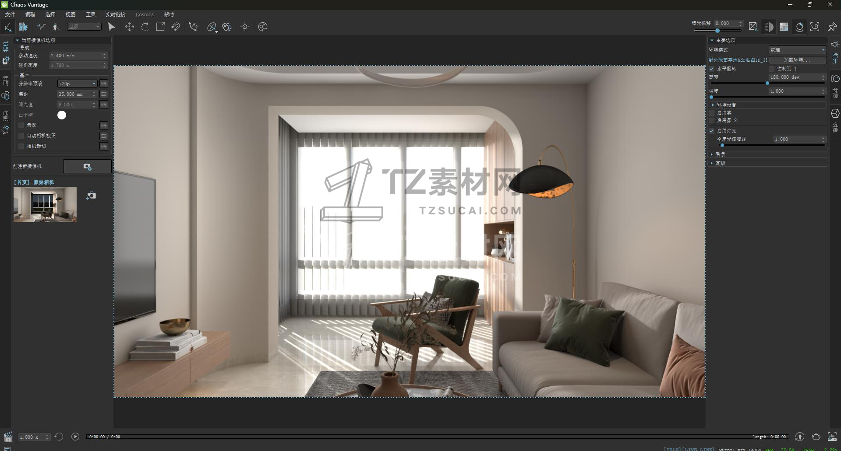Viewport: 841px width, 451px height.
Task: Open options button beside 分辨率预设
Action: coord(104,84)
